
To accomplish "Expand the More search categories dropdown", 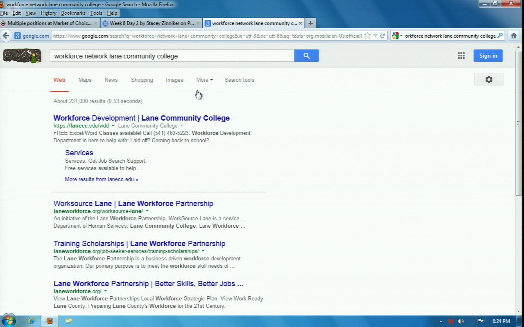I will [x=204, y=80].
